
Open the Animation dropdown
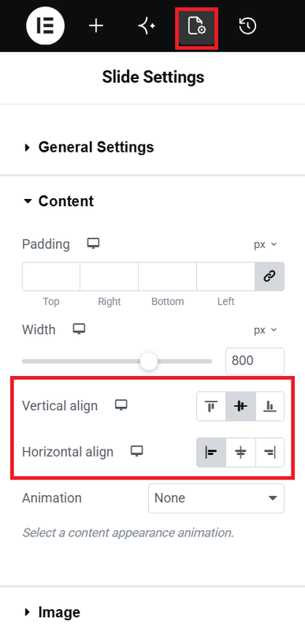pyautogui.click(x=216, y=498)
